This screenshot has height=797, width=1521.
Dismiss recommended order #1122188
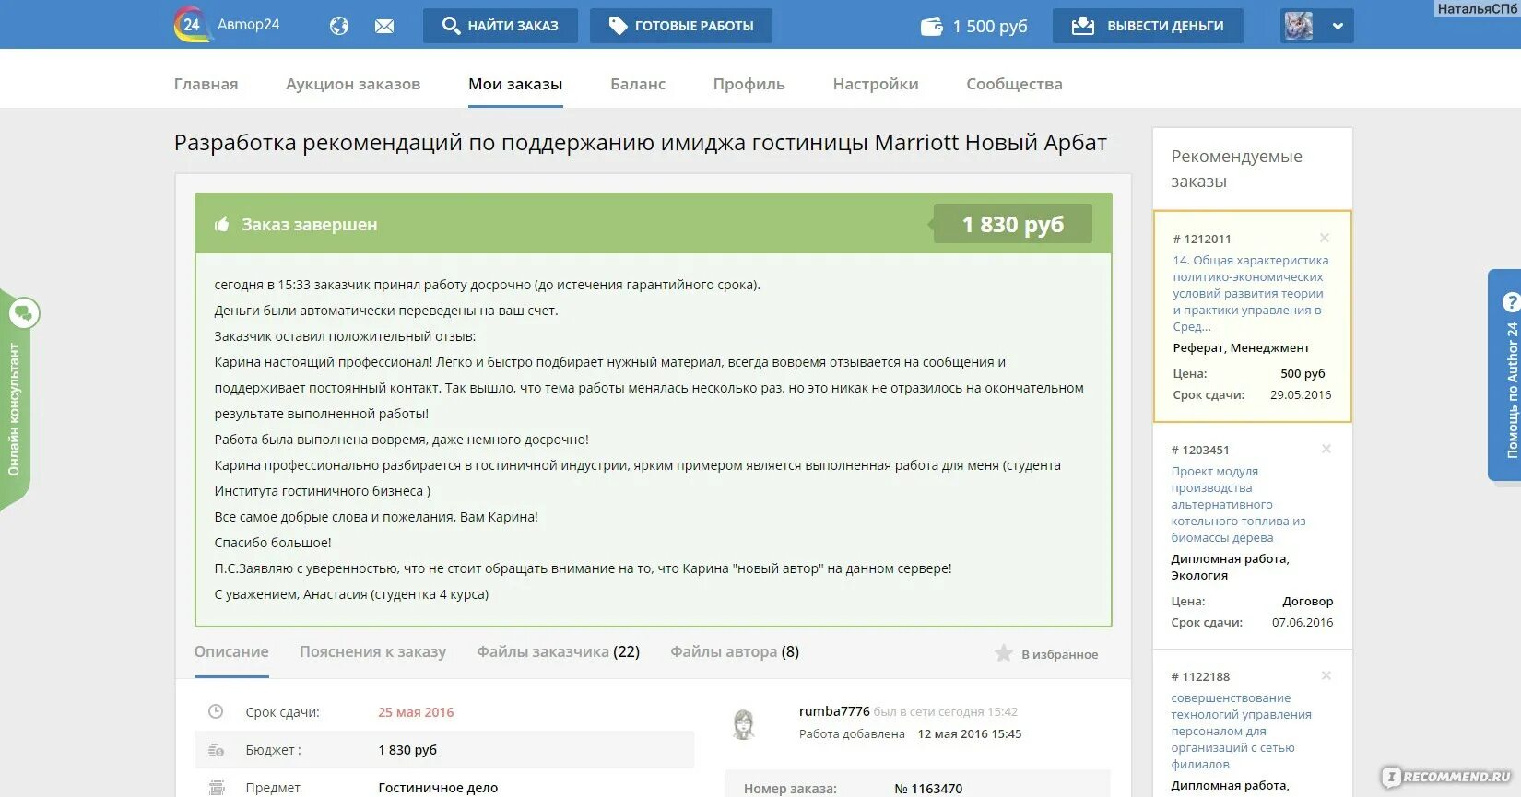pos(1326,675)
